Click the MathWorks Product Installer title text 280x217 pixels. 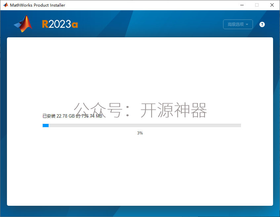(x=37, y=5)
